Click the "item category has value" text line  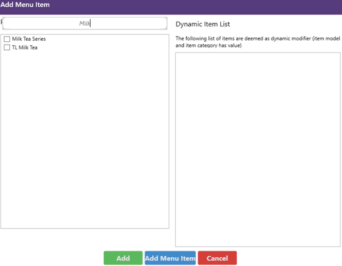click(x=209, y=45)
